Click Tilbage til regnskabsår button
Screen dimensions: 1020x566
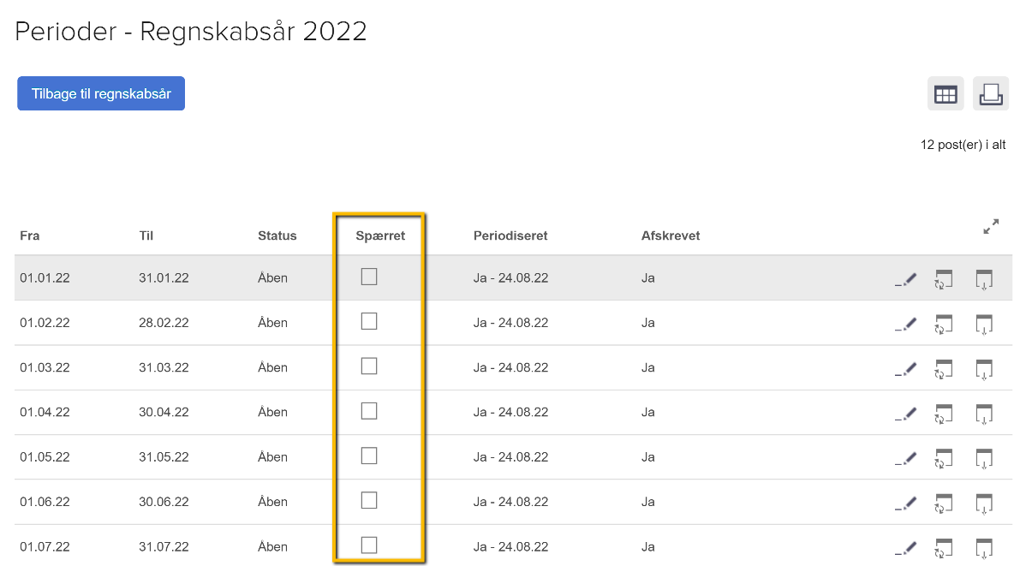pos(101,94)
